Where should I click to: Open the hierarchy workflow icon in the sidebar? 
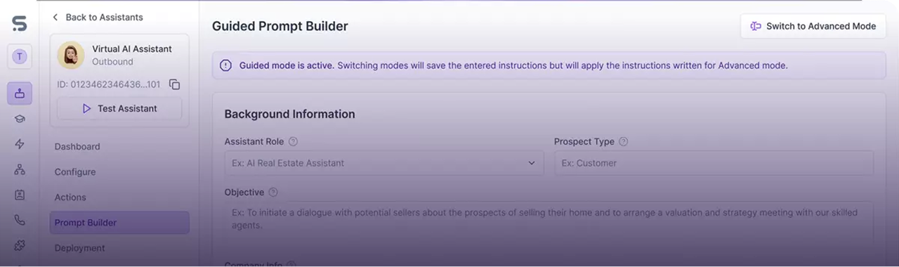pos(20,169)
